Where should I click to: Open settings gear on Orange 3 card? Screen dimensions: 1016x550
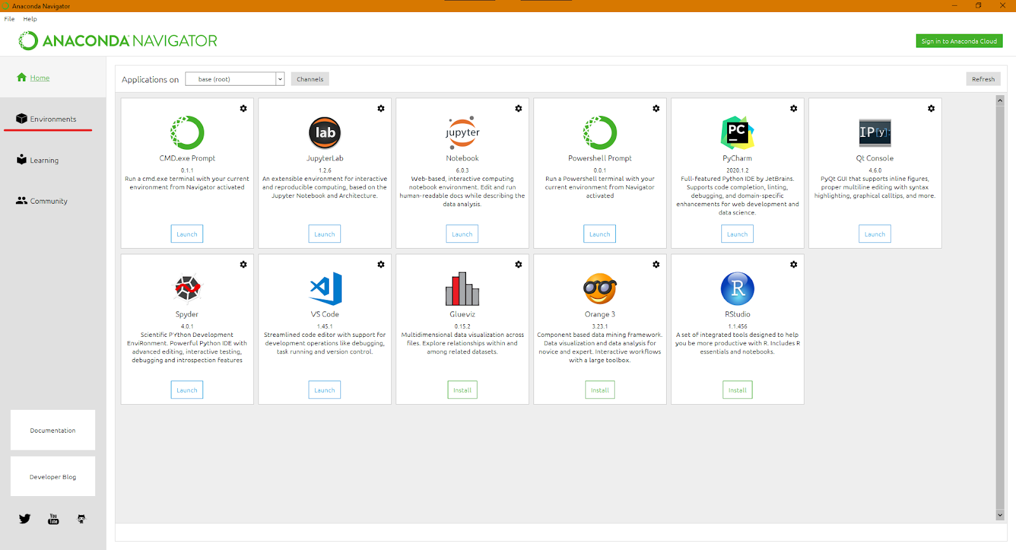(x=656, y=265)
